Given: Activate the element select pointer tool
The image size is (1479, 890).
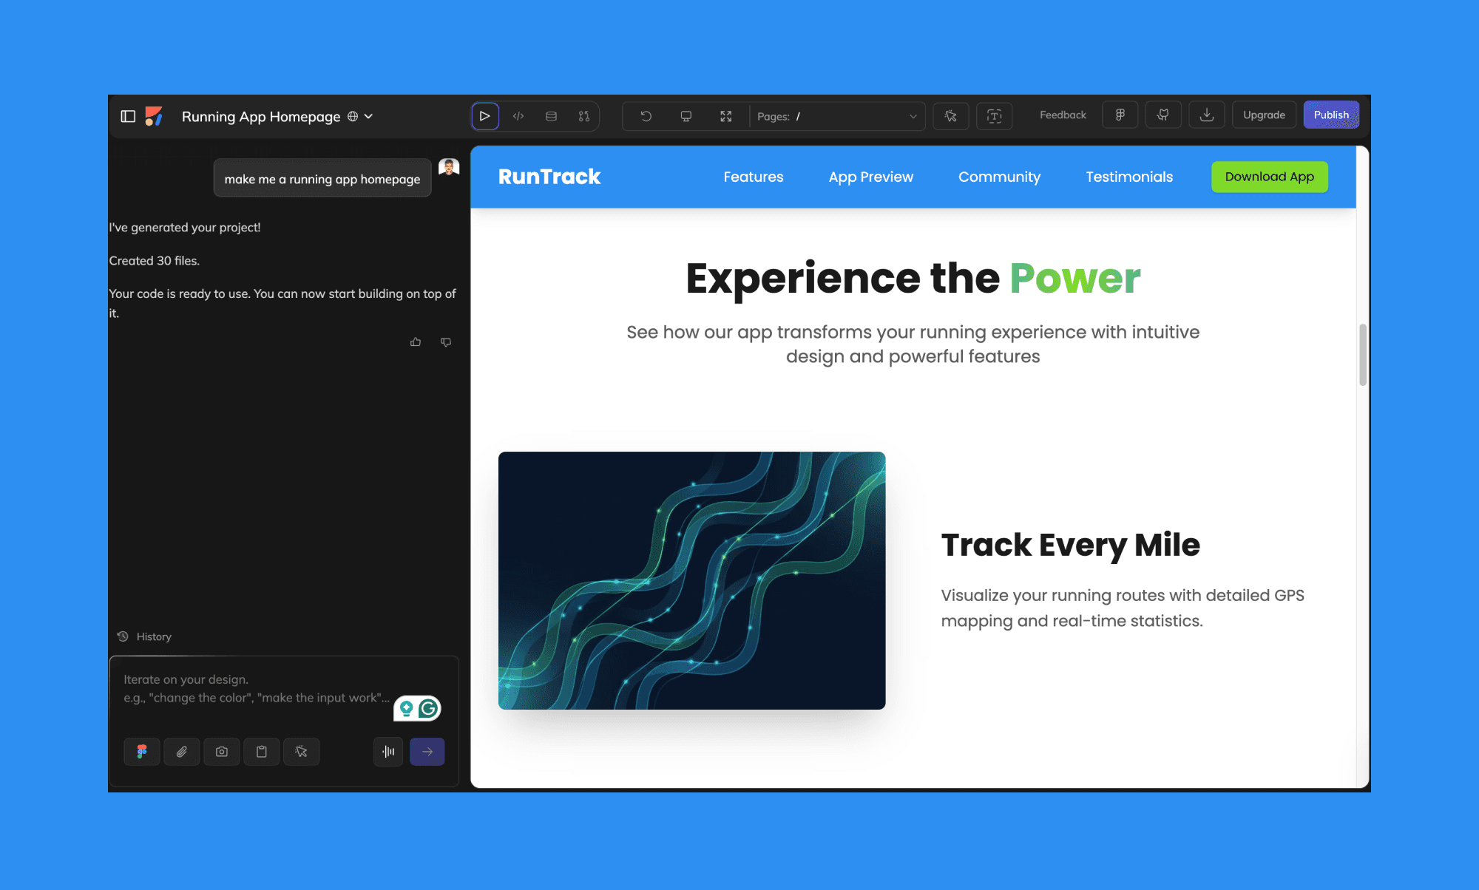Looking at the screenshot, I should click(950, 116).
